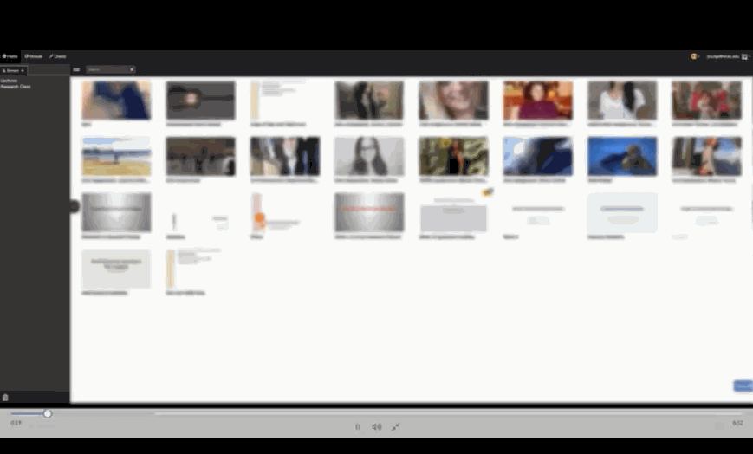The width and height of the screenshot is (753, 454).
Task: Open the Create tab
Action: 58,56
